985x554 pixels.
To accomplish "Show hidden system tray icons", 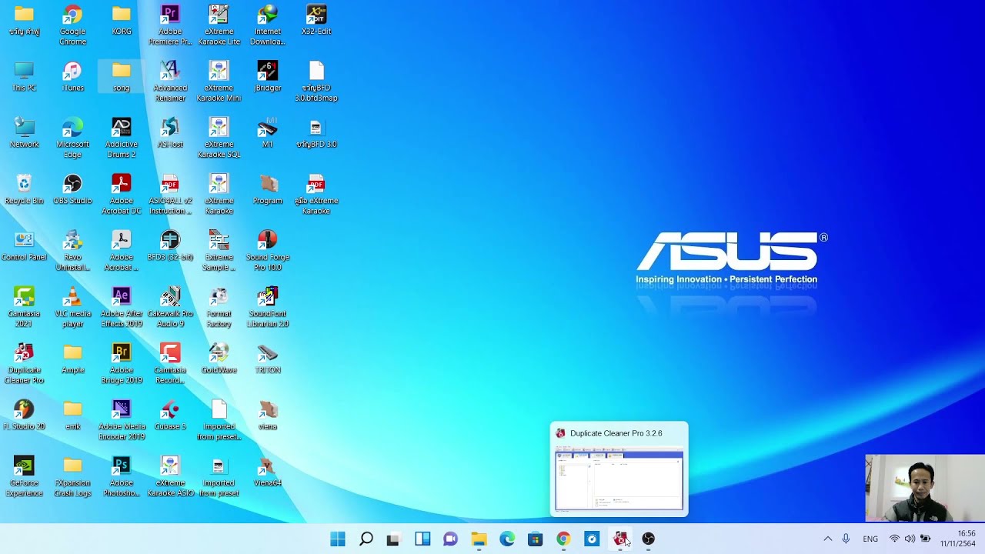I will click(x=828, y=539).
